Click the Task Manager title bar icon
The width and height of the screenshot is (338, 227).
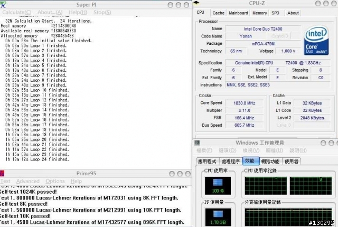[197, 143]
